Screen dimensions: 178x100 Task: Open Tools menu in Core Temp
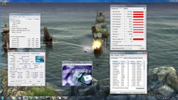(20, 17)
